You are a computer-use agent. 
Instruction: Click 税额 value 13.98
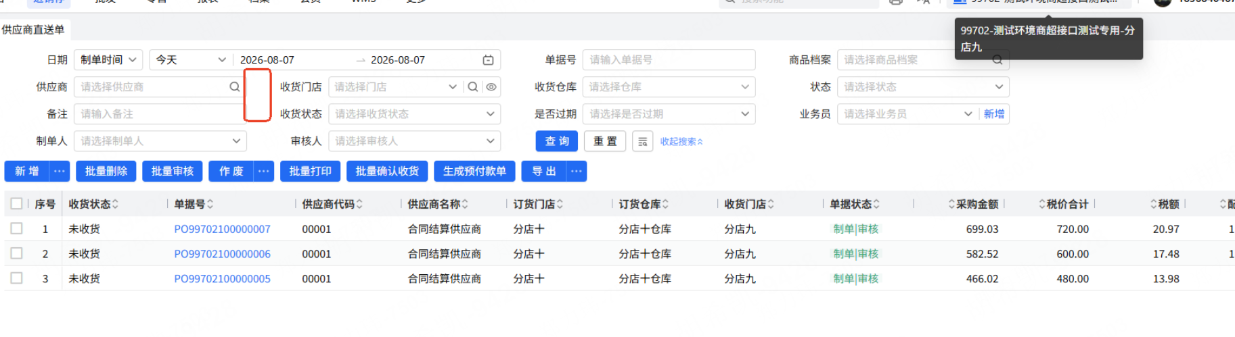point(1166,278)
